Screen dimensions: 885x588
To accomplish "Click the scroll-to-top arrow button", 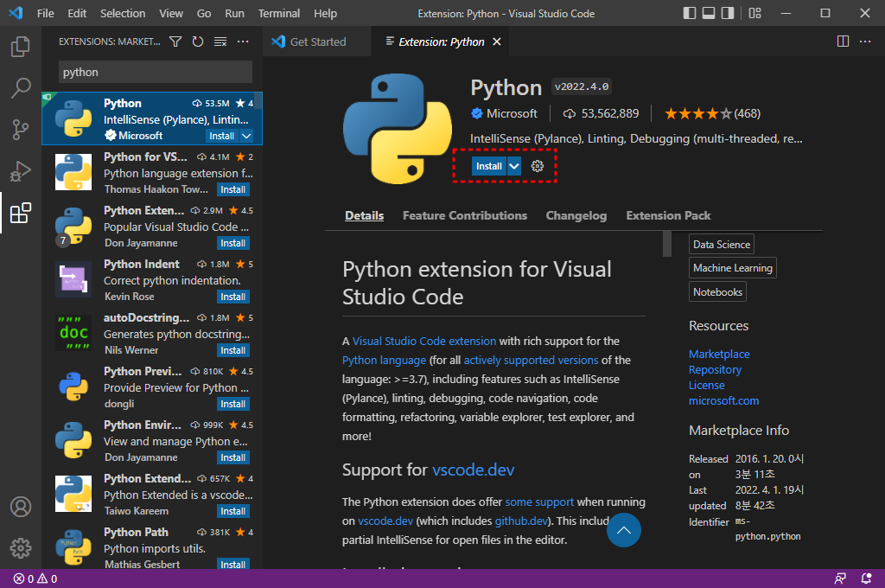I will pyautogui.click(x=624, y=530).
